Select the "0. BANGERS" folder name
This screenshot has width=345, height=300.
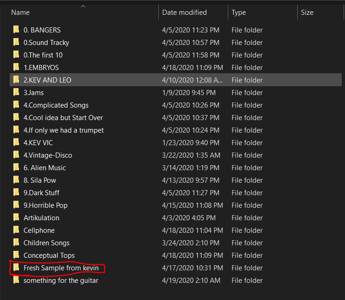click(x=42, y=30)
